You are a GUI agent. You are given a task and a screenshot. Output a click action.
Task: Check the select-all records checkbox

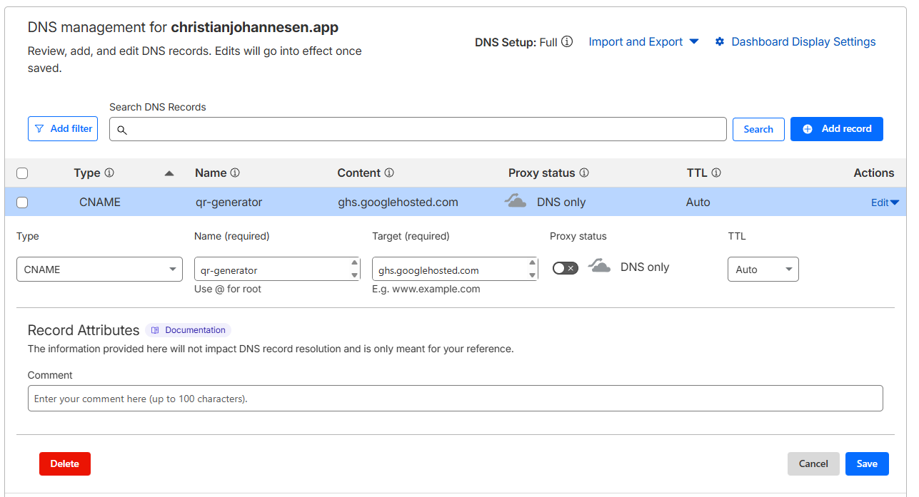[22, 173]
